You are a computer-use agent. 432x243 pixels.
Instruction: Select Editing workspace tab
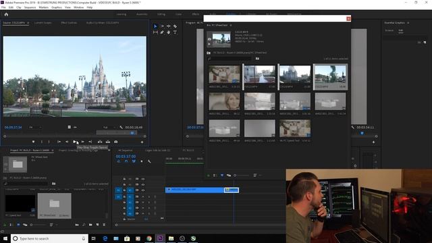pos(161,14)
